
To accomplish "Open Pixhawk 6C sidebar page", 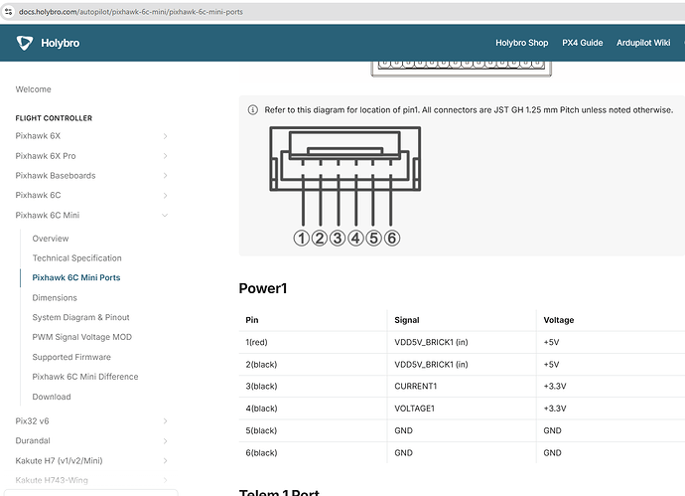I will (38, 195).
